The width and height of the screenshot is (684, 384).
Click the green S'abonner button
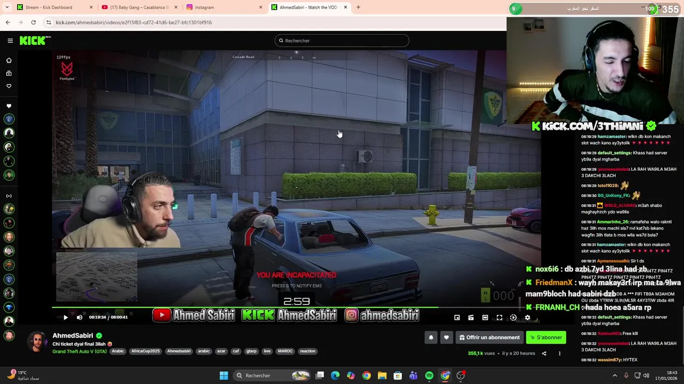(546, 338)
